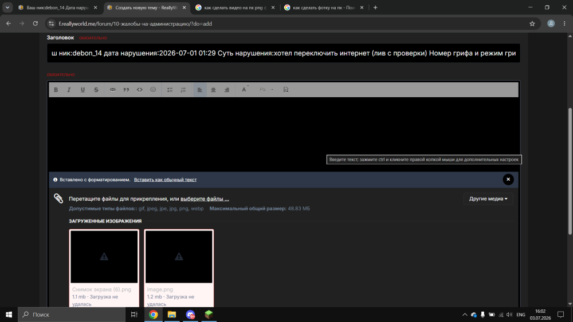
Task: Click 'выберите файлы ...' link
Action: [205, 198]
